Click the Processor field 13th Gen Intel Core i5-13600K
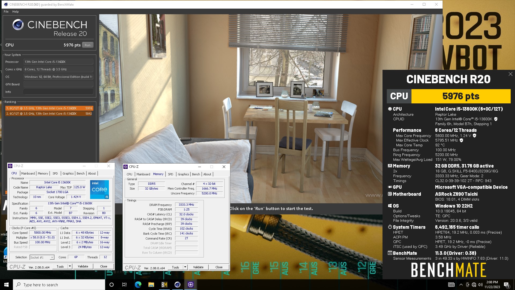This screenshot has height=290, width=515. coord(58,62)
